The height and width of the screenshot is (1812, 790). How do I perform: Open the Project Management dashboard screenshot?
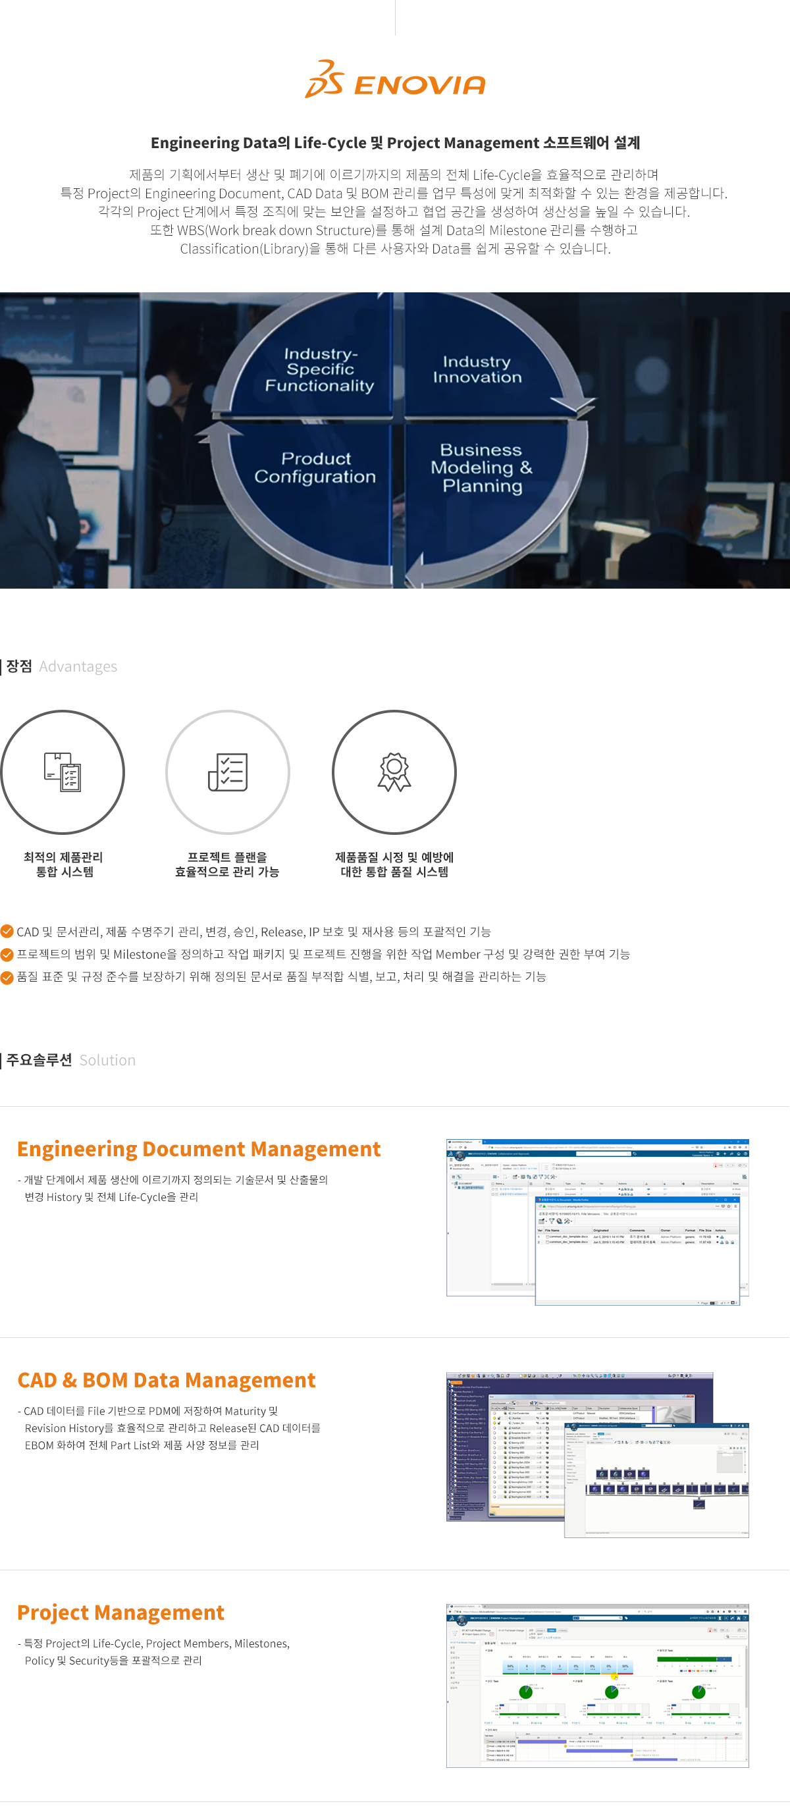click(x=597, y=1686)
